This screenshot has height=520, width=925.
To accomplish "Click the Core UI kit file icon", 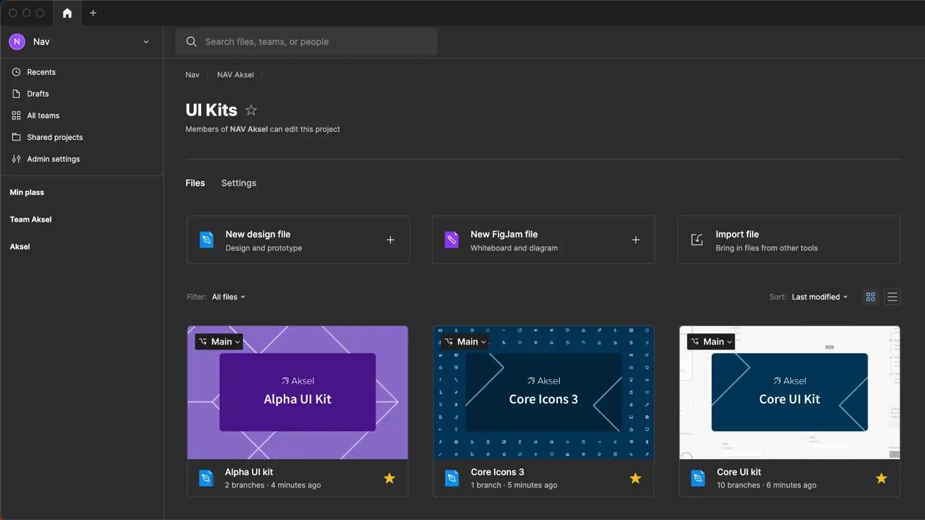I will coord(698,478).
